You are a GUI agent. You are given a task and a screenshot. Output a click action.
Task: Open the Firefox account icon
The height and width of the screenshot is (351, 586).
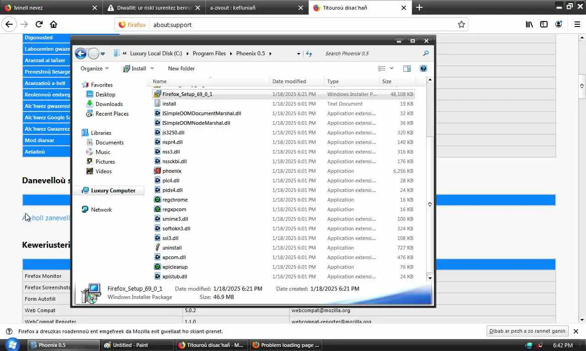(559, 25)
